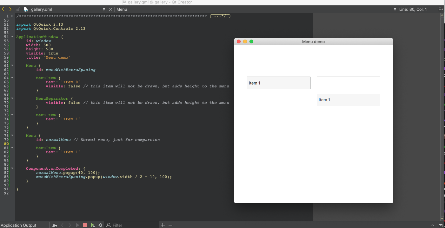The image size is (445, 228).
Task: Collapse output pane with up chevron
Action: [433, 225]
